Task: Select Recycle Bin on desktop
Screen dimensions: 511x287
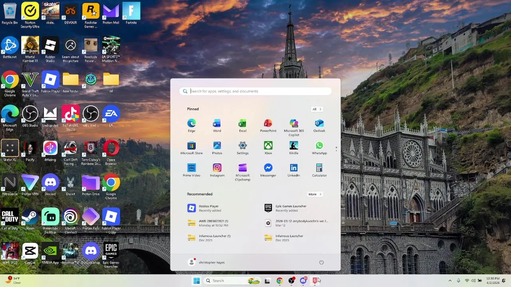Action: (10, 14)
